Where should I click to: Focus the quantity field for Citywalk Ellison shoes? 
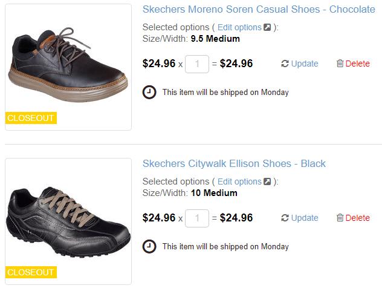pos(197,218)
